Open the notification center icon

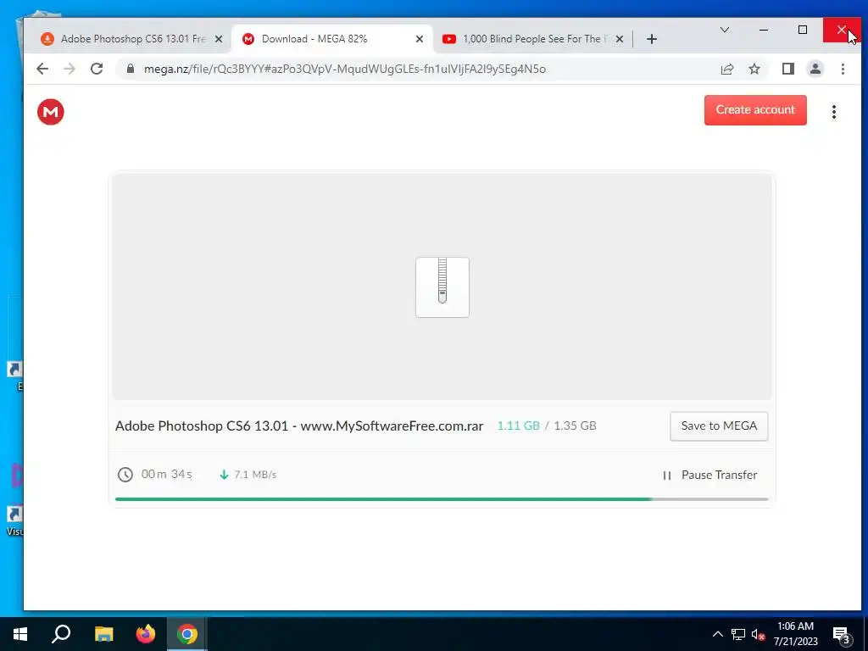tap(841, 634)
